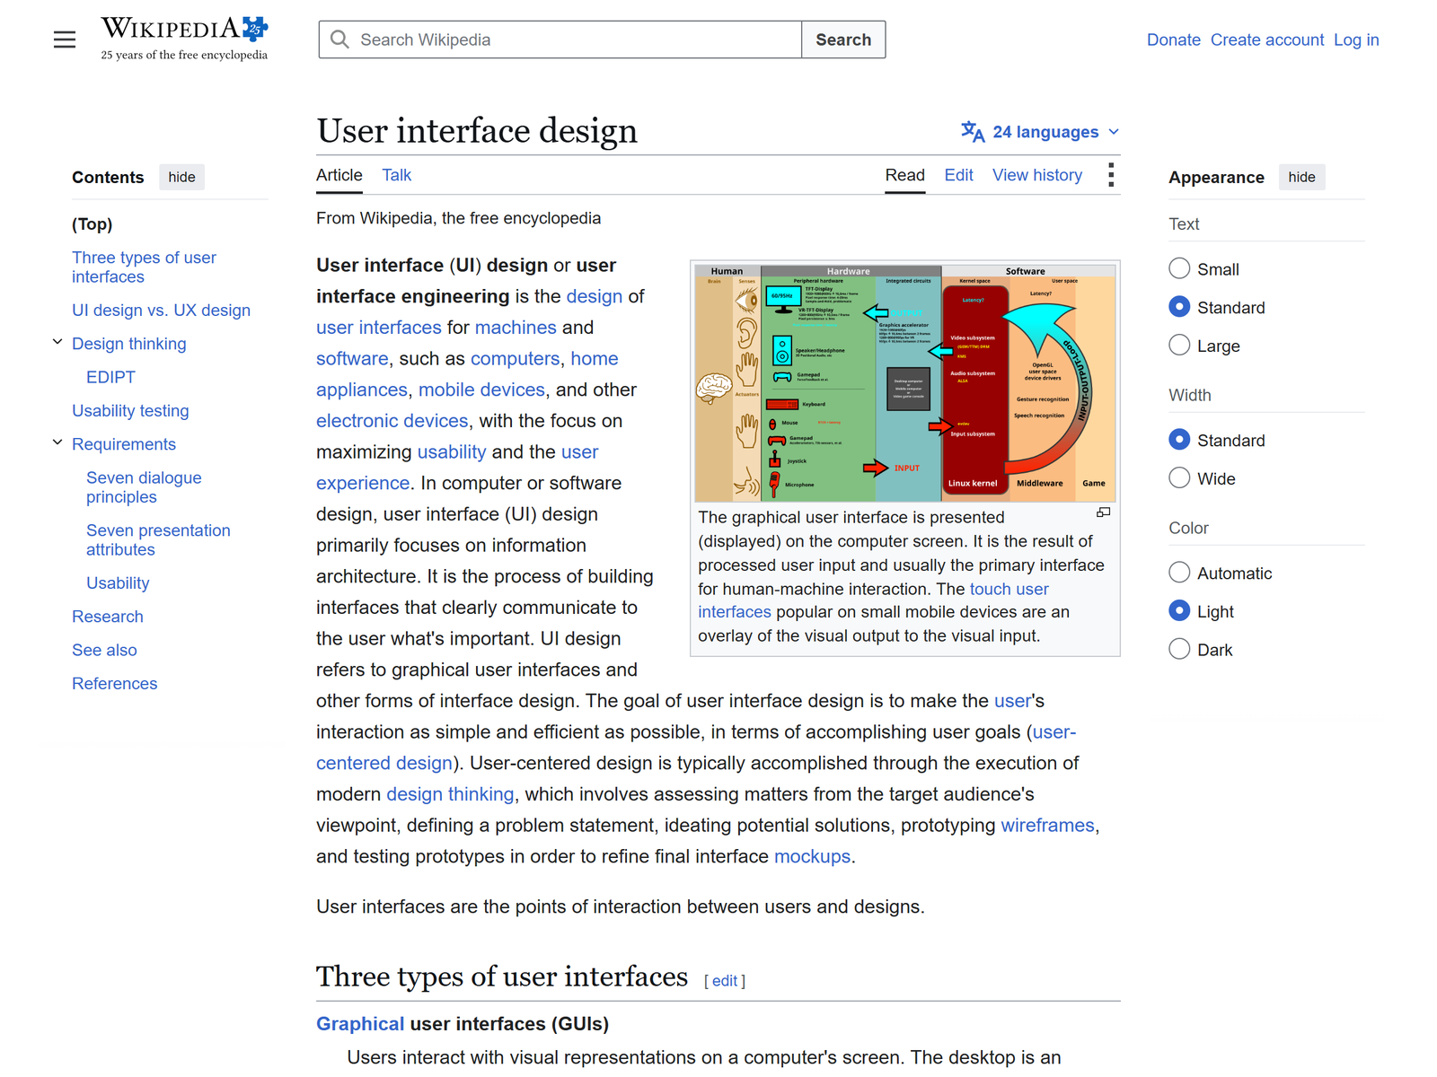Open the design thinking article link
The width and height of the screenshot is (1437, 1077).
point(450,794)
